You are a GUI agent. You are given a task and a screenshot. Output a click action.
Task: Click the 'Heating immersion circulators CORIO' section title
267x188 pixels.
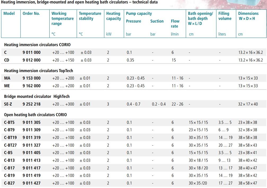pyautogui.click(x=37, y=45)
